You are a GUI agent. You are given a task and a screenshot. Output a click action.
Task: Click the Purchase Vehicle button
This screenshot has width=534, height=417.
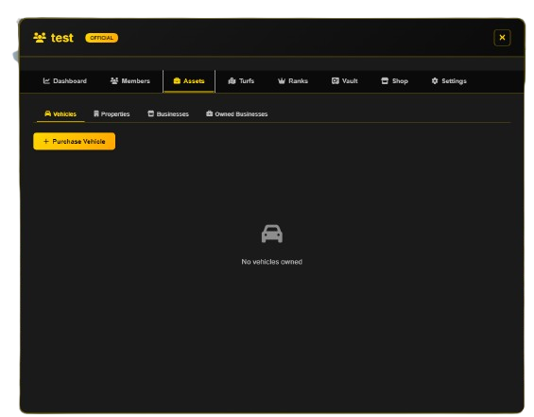tap(75, 141)
